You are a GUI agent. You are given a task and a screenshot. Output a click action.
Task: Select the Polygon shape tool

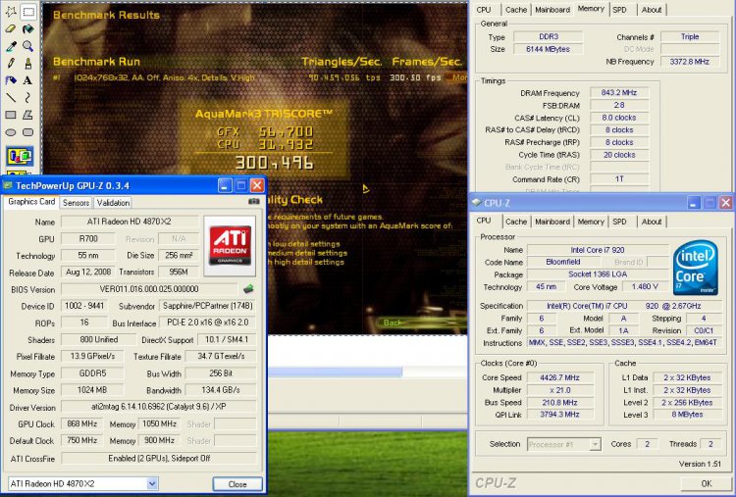click(x=28, y=115)
